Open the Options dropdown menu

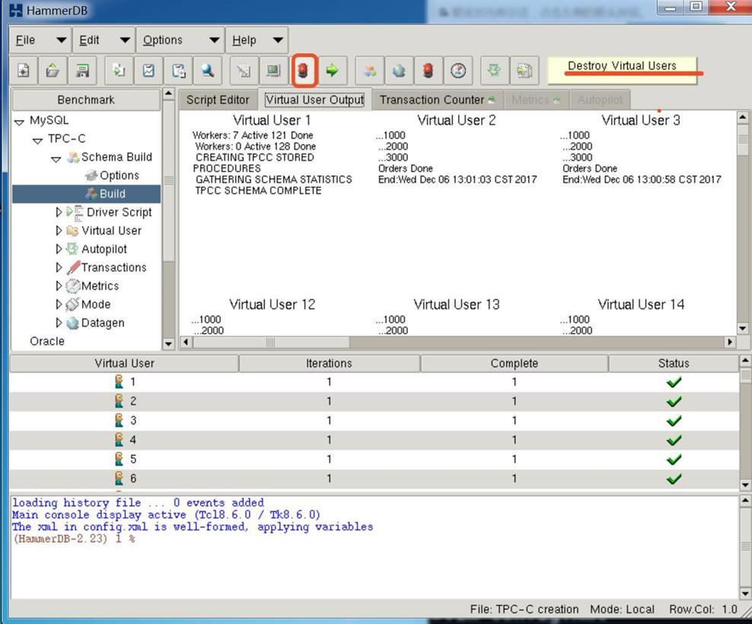point(163,40)
